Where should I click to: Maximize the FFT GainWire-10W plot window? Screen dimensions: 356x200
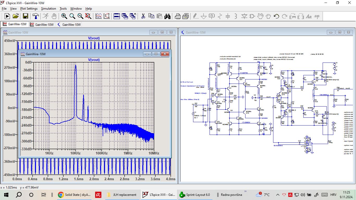(156, 54)
